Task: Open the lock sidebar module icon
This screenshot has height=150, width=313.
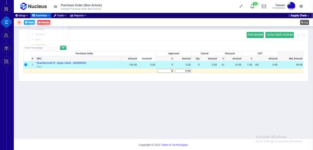Action: pyautogui.click(x=6, y=35)
